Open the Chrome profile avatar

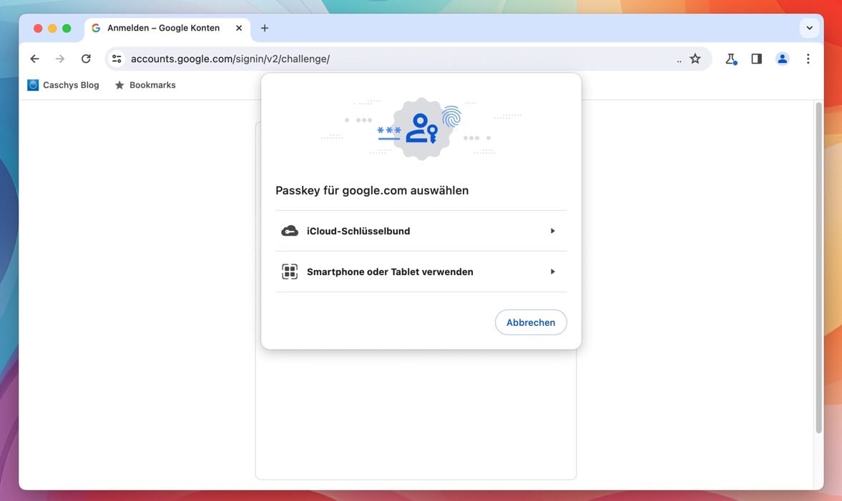[x=782, y=59]
